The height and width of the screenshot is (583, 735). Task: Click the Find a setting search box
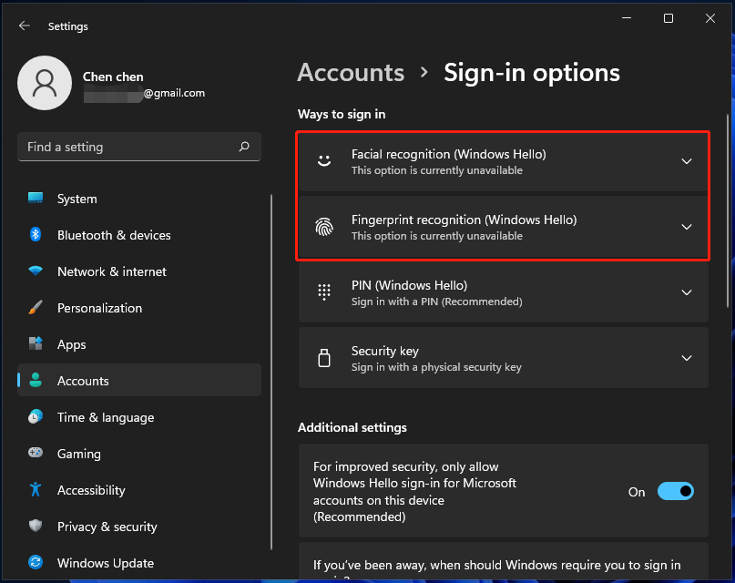[139, 147]
